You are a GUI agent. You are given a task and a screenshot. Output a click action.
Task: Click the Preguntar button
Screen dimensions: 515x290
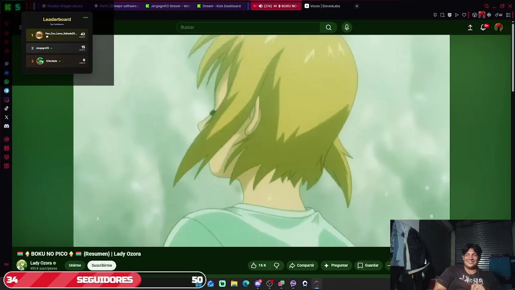(x=336, y=265)
